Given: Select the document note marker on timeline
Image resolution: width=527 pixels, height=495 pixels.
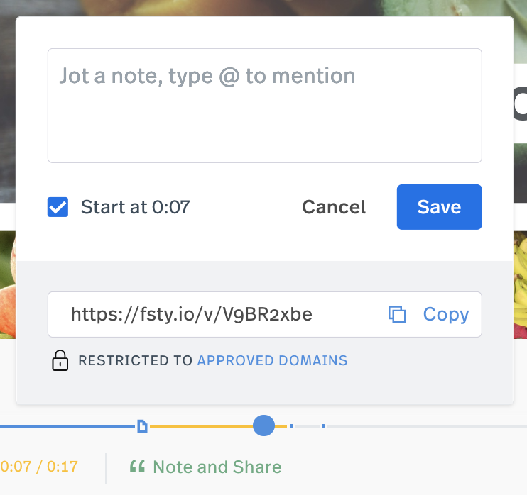Looking at the screenshot, I should (142, 426).
